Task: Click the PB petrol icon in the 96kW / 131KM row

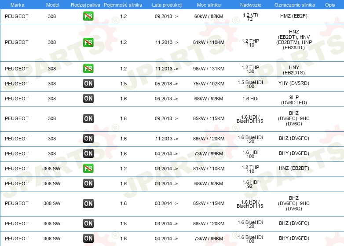Action: tap(88, 69)
